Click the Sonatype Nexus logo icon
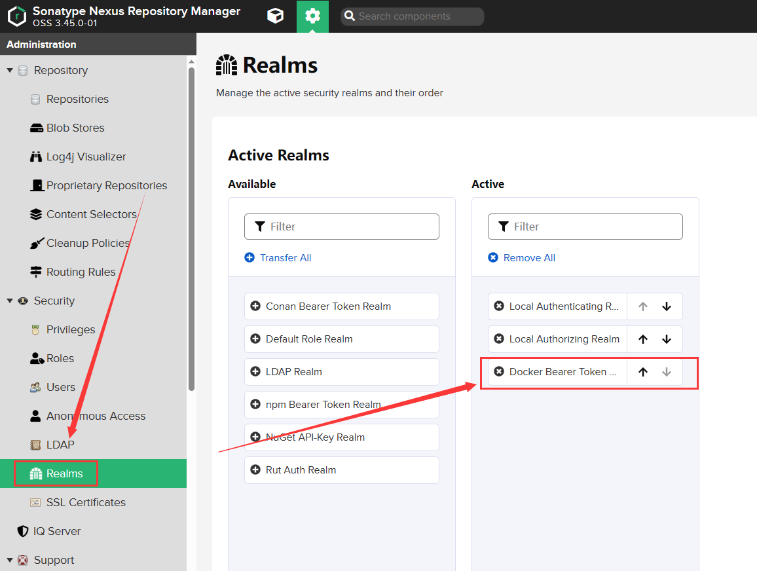The image size is (757, 571). [17, 16]
